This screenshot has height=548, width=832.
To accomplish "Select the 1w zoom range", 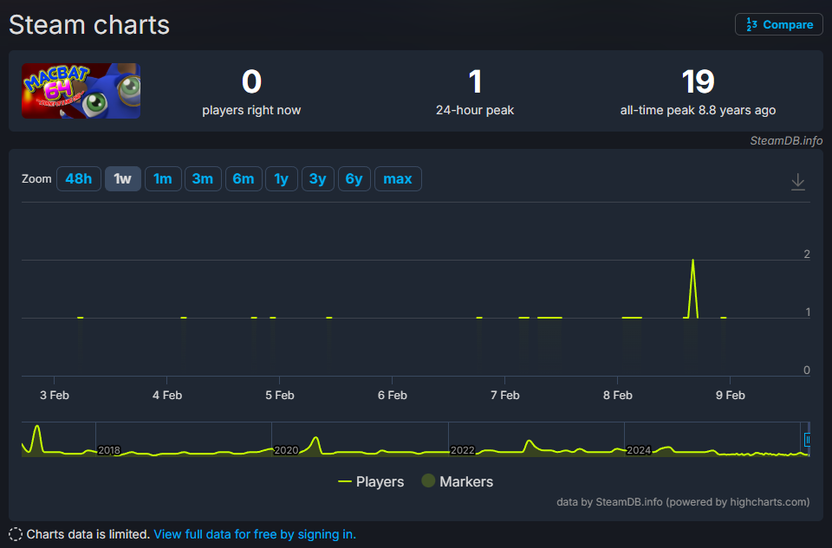I will 122,178.
